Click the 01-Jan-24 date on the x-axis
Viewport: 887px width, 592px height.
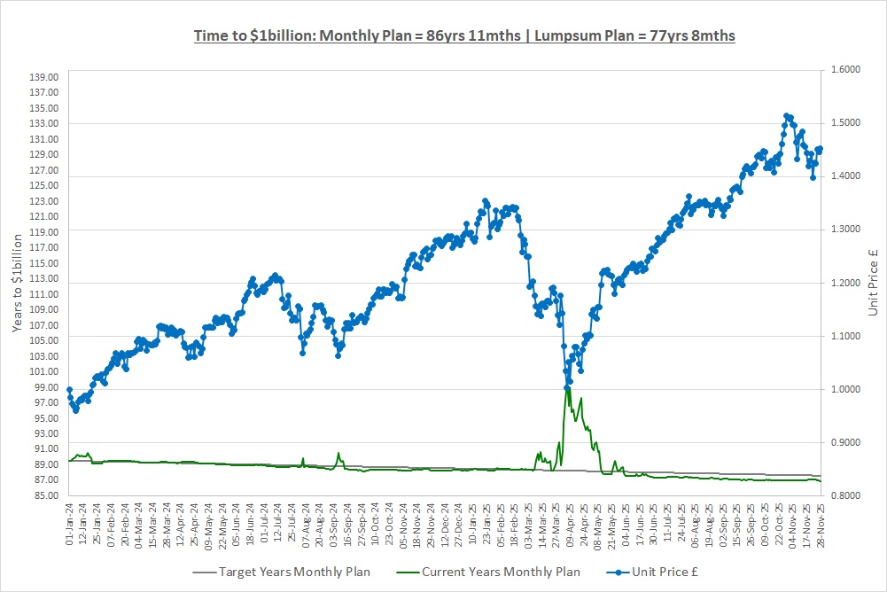pos(69,526)
